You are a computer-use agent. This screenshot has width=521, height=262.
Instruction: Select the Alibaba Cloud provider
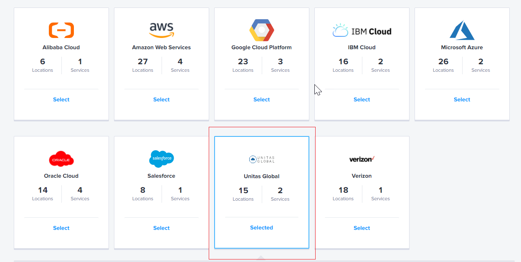click(x=61, y=100)
